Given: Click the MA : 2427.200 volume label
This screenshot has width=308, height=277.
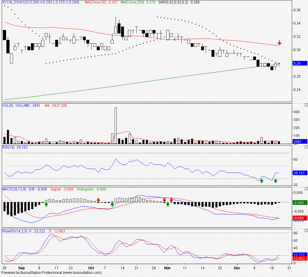Looking at the screenshot, I should pyautogui.click(x=56, y=106).
